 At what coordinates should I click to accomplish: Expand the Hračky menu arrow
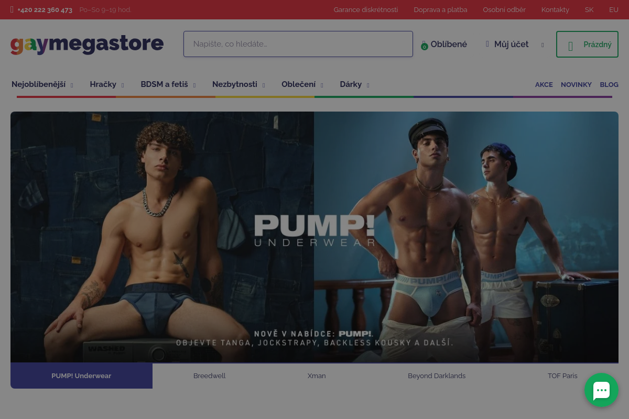pyautogui.click(x=123, y=85)
